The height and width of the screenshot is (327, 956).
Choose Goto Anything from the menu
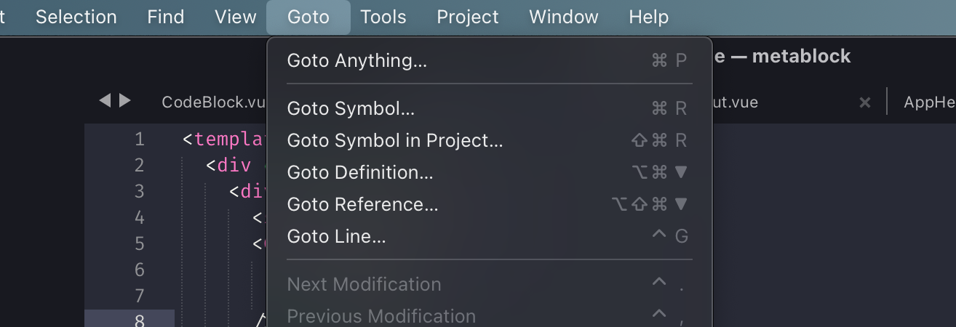(357, 61)
